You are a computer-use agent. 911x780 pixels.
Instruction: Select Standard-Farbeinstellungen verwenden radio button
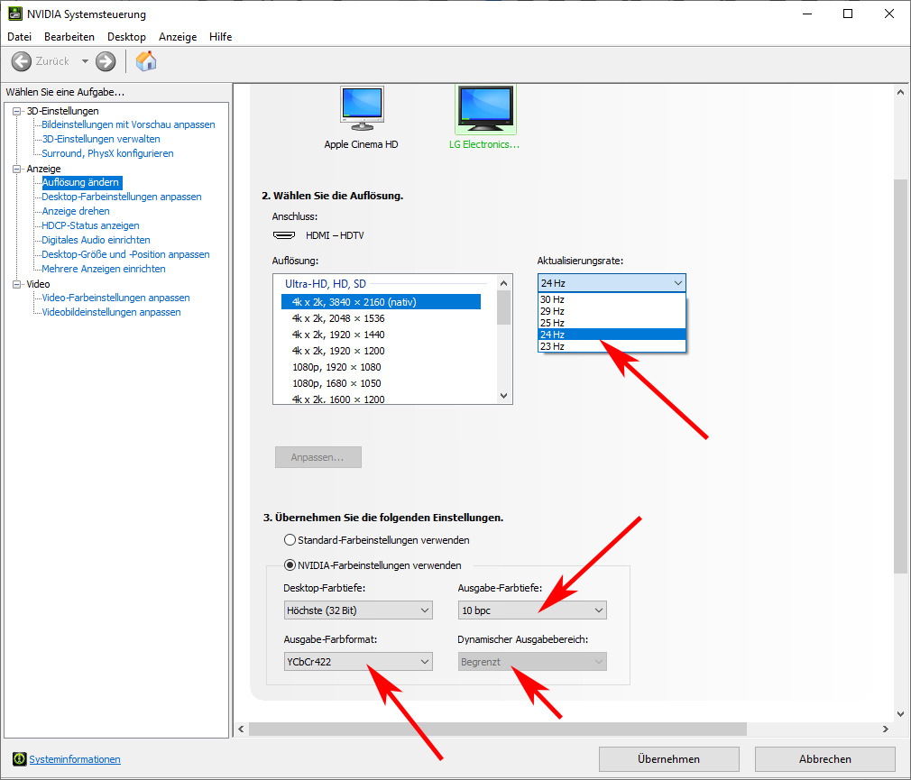(x=290, y=539)
